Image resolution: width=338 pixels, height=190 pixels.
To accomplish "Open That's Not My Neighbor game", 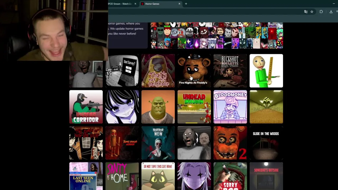I will pos(158,71).
